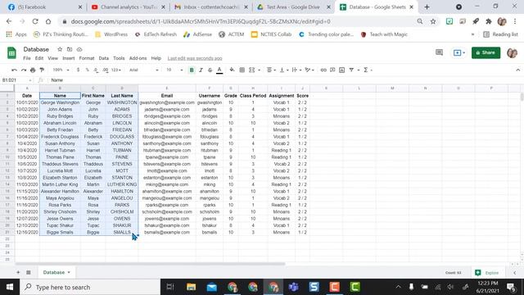Image resolution: width=524 pixels, height=295 pixels.
Task: Star the Database document
Action: (60, 49)
